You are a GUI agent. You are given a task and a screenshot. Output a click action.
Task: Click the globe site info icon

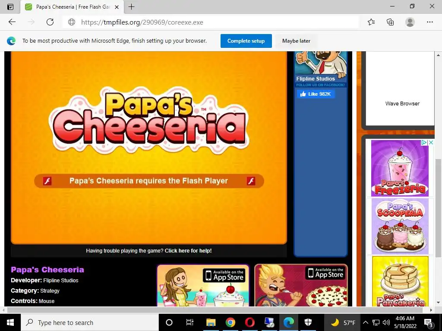point(72,22)
